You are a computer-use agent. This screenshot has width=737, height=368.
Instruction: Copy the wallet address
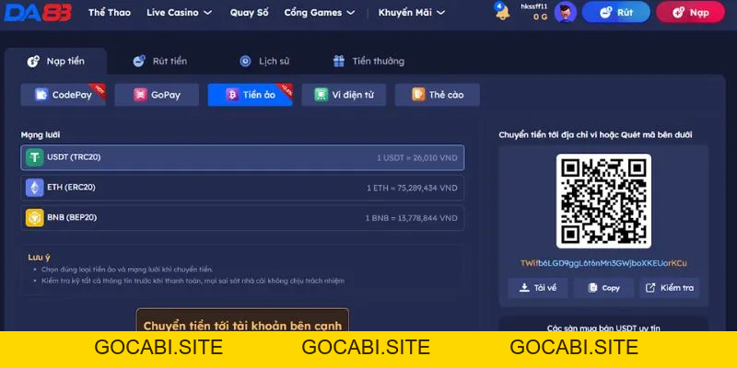(x=603, y=288)
